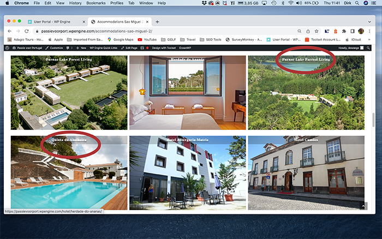
Task: Open the Apple menu
Action: (7, 3)
